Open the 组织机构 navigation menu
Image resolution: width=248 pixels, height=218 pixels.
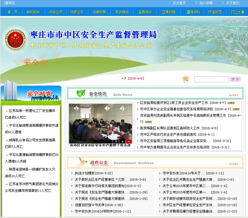(33, 12)
